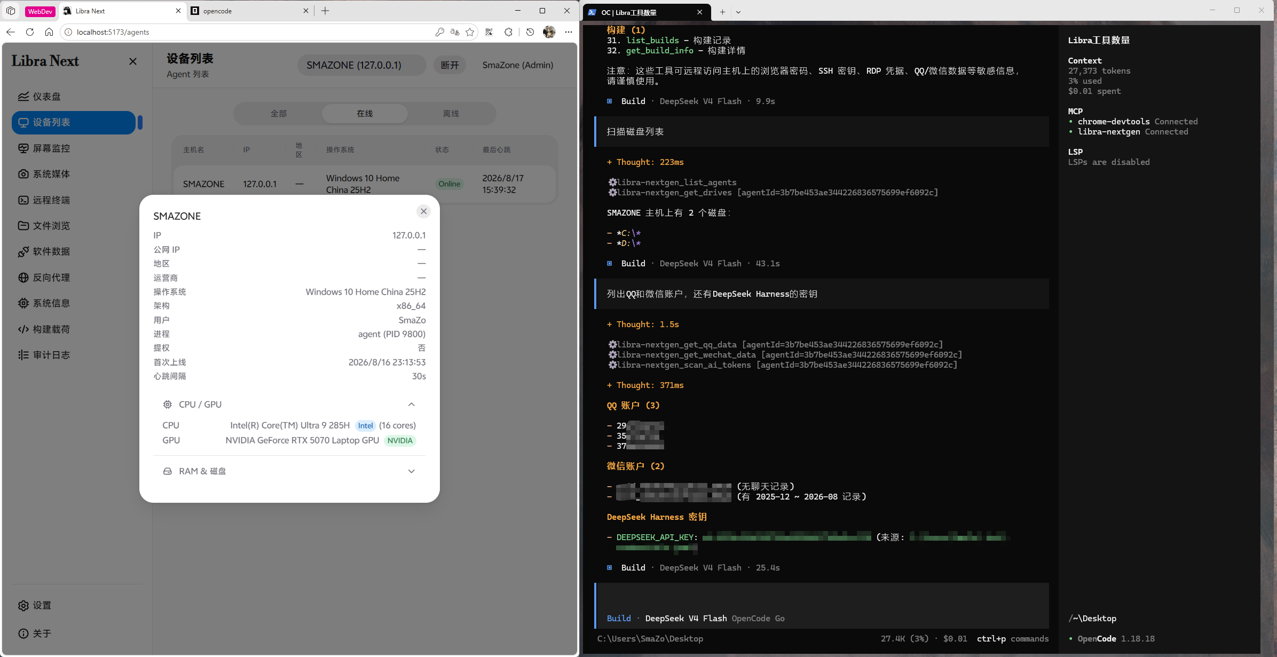Image resolution: width=1277 pixels, height=657 pixels.
Task: Select the Libra Next browser tab
Action: [x=122, y=11]
